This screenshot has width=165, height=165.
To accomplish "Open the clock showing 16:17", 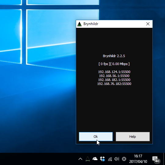I will click(138, 156).
